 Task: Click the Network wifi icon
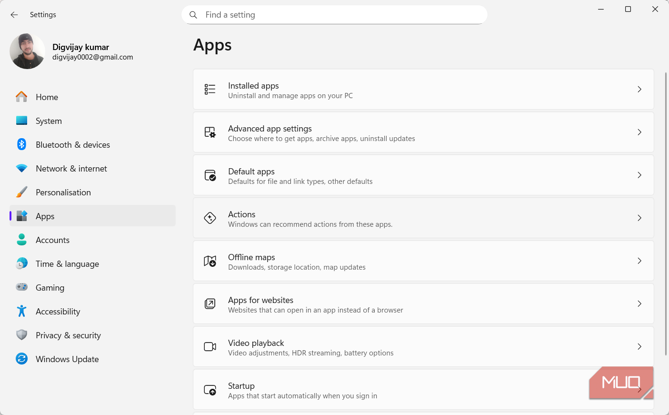tap(21, 168)
